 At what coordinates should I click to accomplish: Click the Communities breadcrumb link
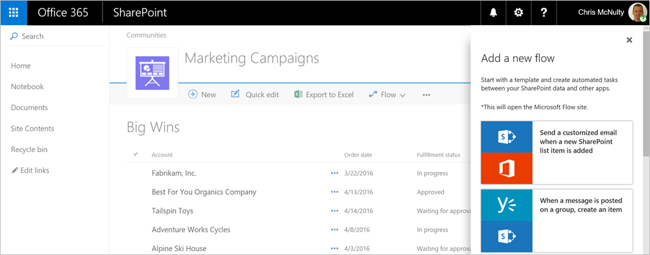click(147, 35)
